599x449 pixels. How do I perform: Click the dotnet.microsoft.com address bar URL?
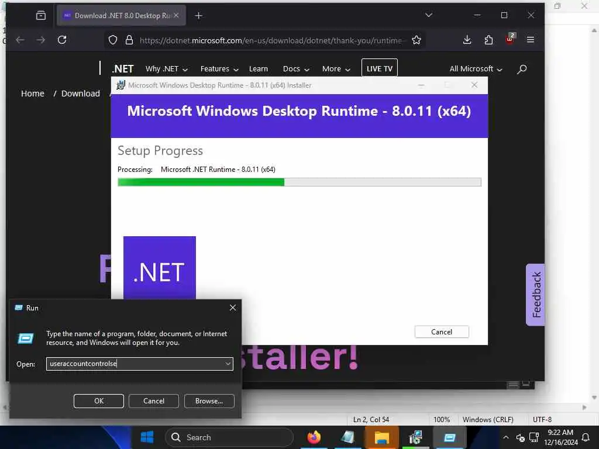click(x=271, y=40)
